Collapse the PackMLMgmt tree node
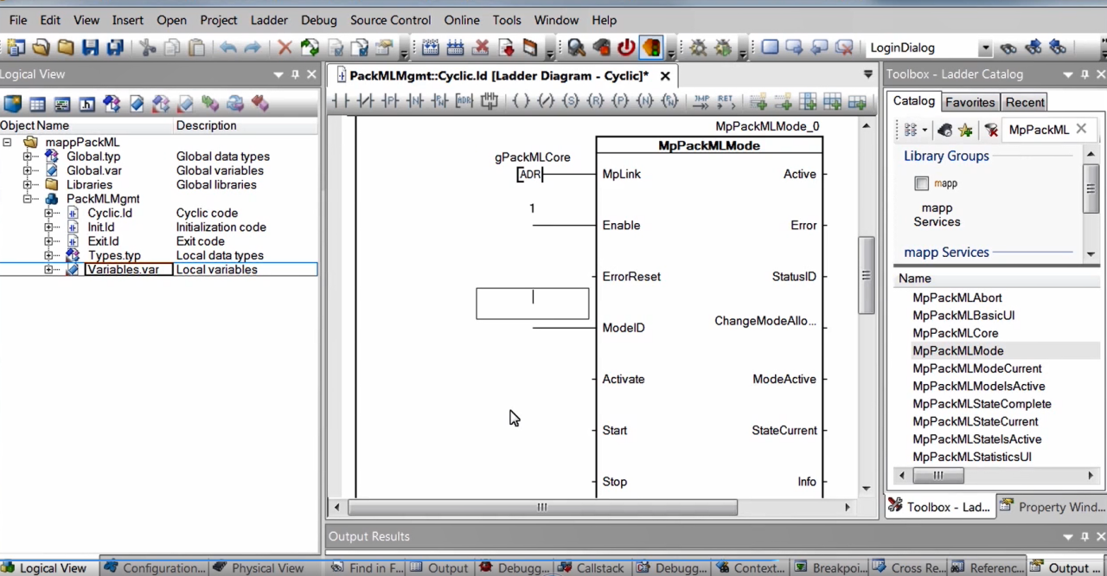1107x576 pixels. click(28, 199)
